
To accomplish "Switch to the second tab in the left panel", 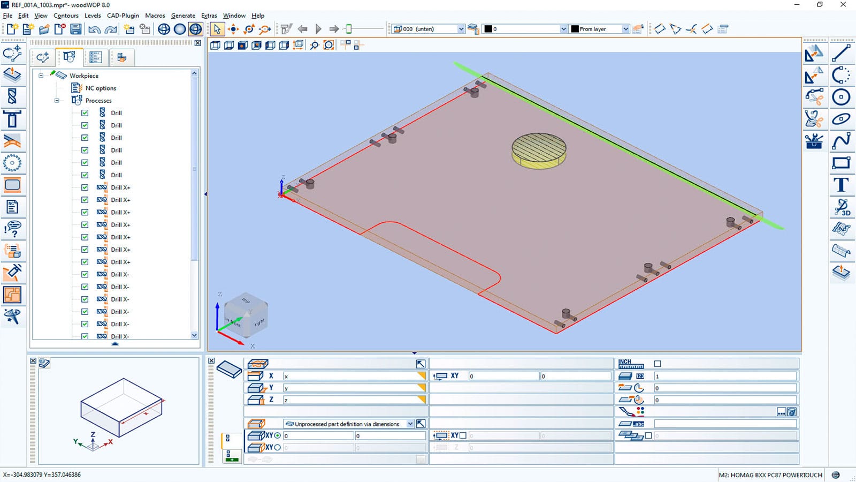I will [70, 57].
